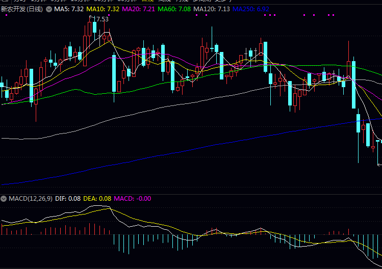
Task: Click the peak of the MACD DIF line
Action: pos(106,207)
